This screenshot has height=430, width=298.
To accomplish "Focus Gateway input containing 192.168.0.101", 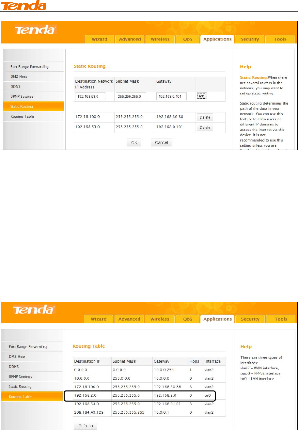I will tap(171, 96).
